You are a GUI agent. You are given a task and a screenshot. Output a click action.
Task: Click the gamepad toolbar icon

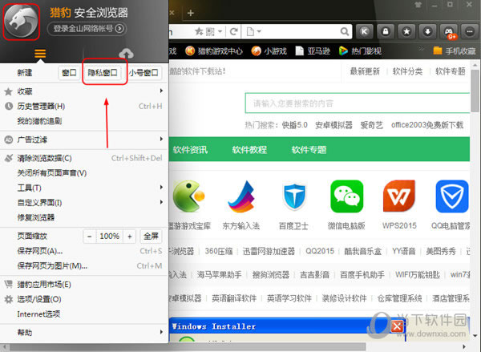click(449, 31)
